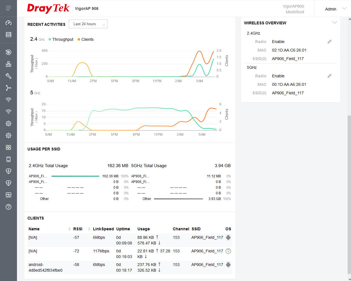Screen dimensions: 351x281
Task: Click the mesh branch sidebar icon
Action: pos(8,88)
